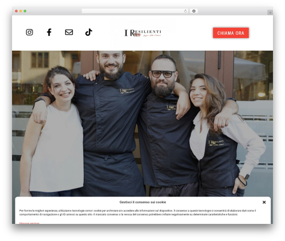Image resolution: width=285 pixels, height=241 pixels.
Task: Click the yellow minimize window dot
Action: tap(21, 11)
